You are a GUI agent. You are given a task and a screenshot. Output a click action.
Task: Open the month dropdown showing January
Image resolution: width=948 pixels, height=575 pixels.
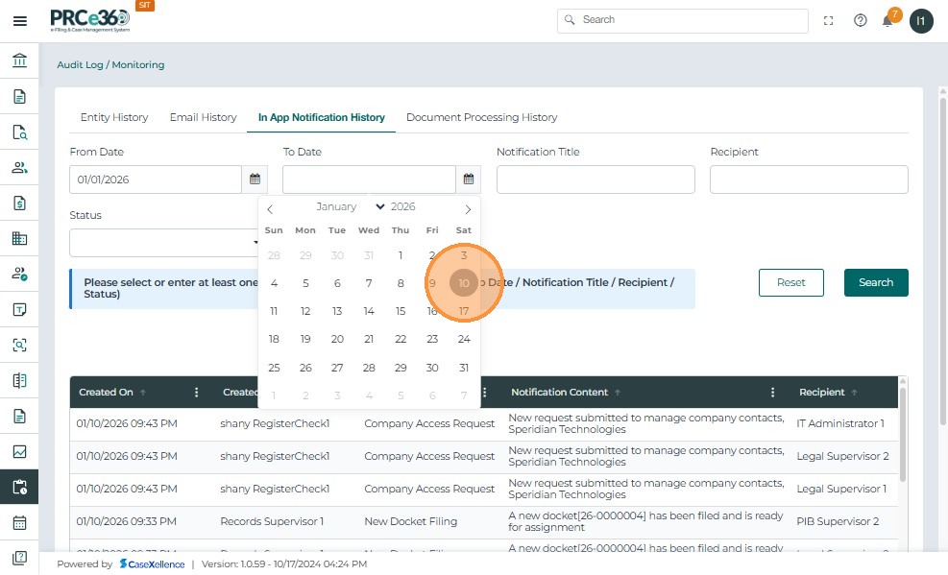[350, 207]
